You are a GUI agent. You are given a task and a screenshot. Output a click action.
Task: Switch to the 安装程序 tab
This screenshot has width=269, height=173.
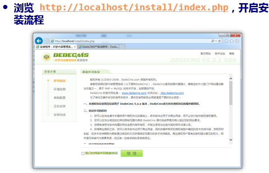click(x=56, y=47)
